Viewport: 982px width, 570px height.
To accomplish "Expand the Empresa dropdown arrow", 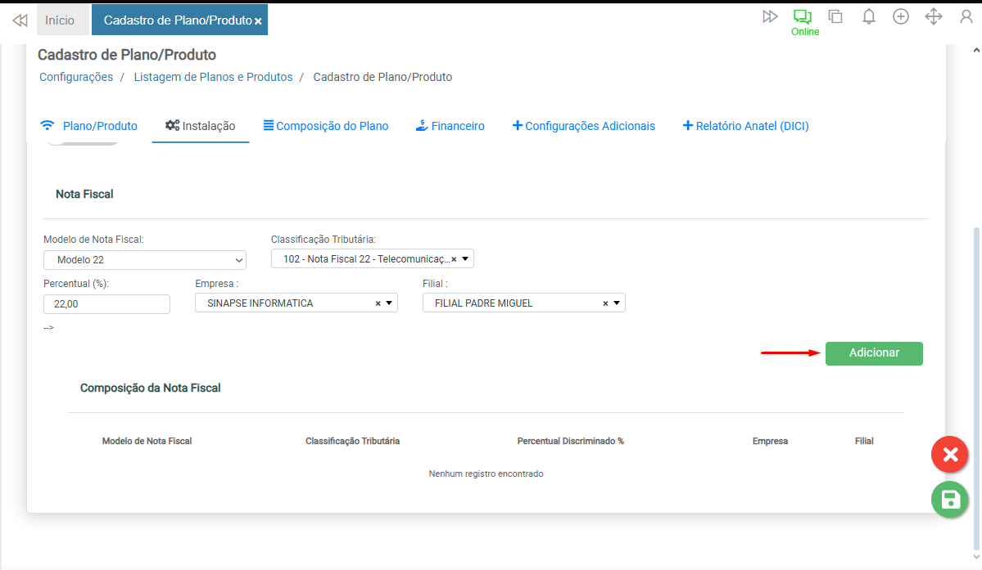I will (389, 303).
